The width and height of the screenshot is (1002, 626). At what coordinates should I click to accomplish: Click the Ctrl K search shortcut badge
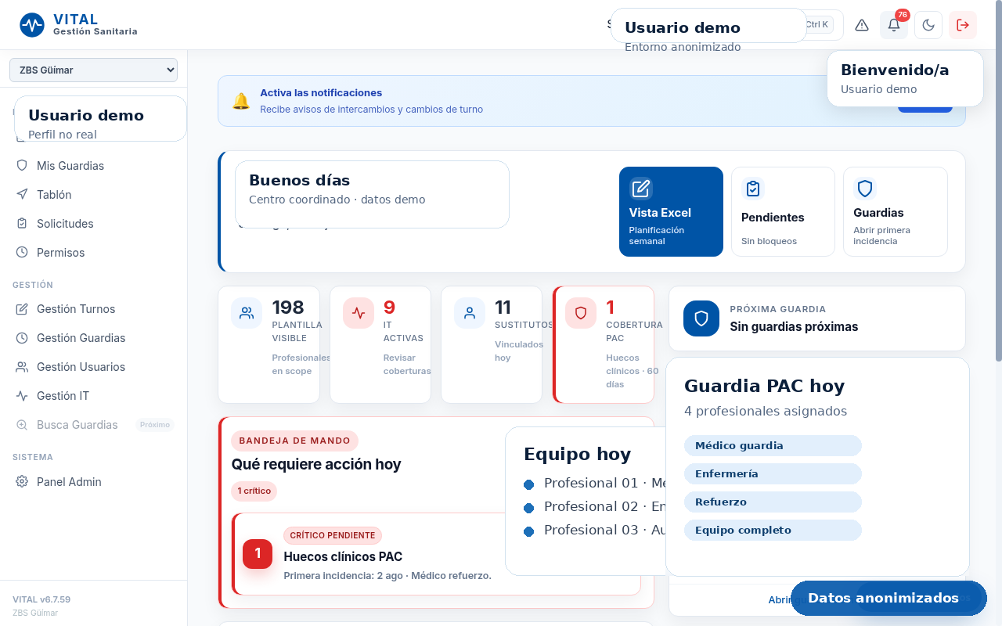click(816, 24)
